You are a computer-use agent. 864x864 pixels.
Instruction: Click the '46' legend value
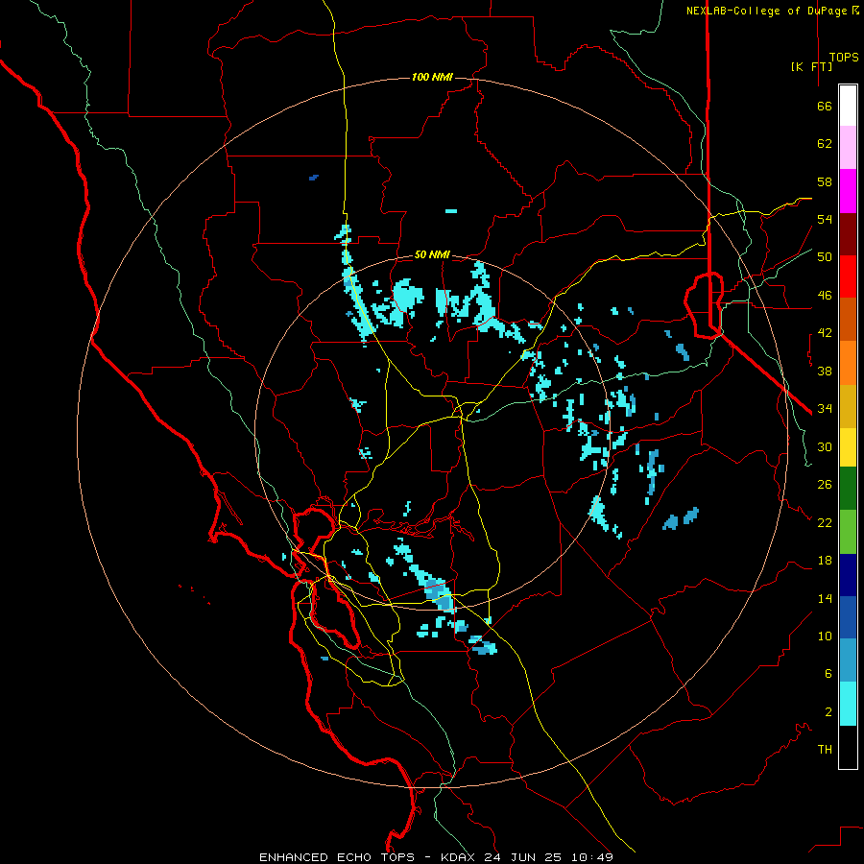825,296
